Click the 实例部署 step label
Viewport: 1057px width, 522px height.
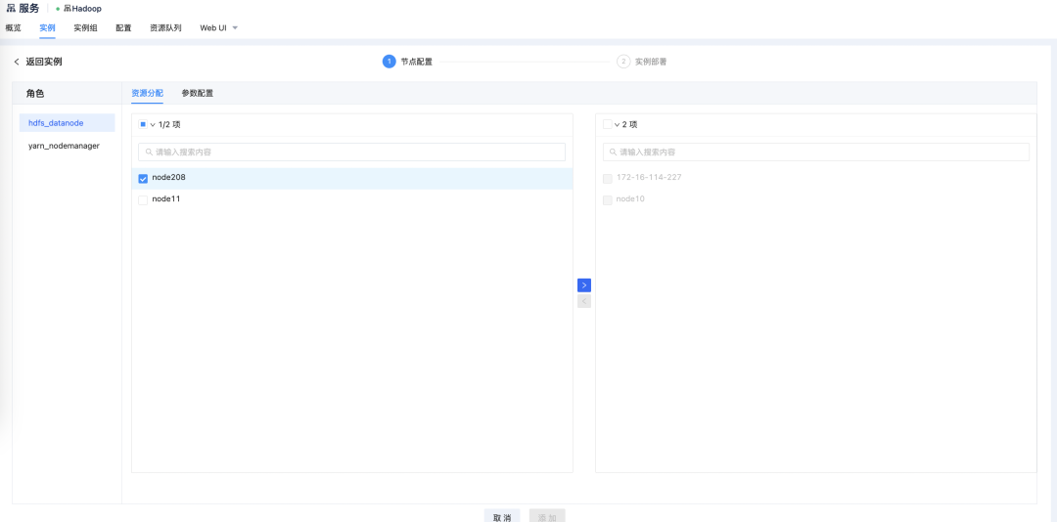pos(651,62)
